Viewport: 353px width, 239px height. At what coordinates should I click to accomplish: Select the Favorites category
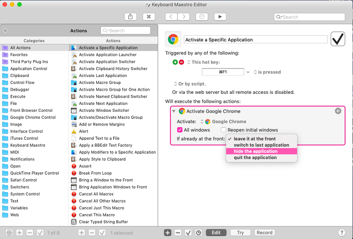34,55
